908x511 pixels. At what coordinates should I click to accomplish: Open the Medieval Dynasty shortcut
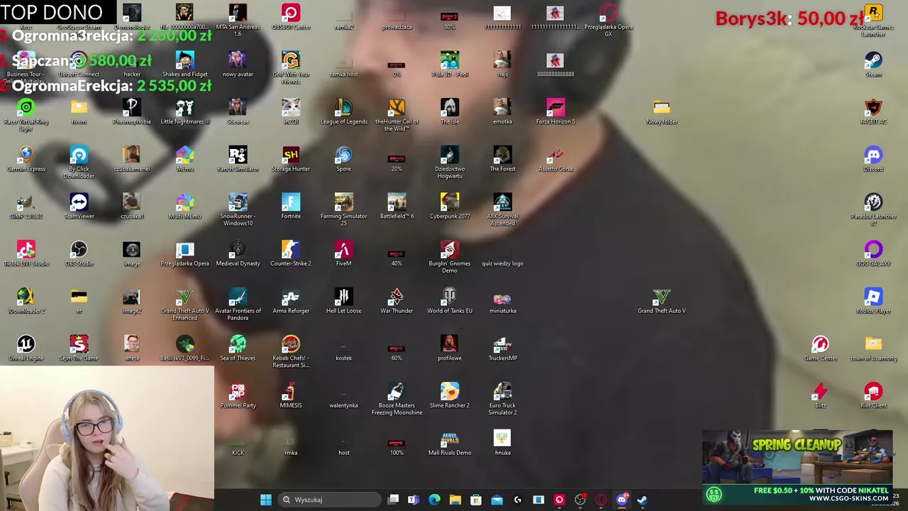coord(238,250)
